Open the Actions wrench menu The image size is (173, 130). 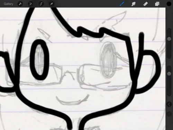(x=20, y=4)
